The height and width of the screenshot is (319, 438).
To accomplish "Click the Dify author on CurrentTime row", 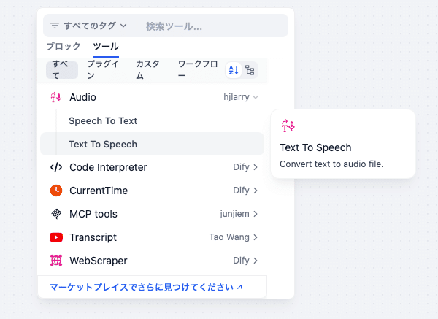I will click(241, 191).
